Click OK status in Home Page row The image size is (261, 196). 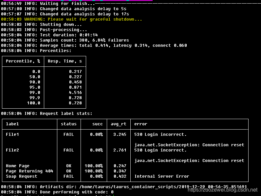point(69,166)
